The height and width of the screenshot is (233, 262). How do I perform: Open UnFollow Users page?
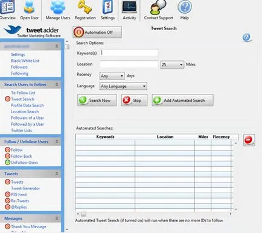(x=24, y=162)
